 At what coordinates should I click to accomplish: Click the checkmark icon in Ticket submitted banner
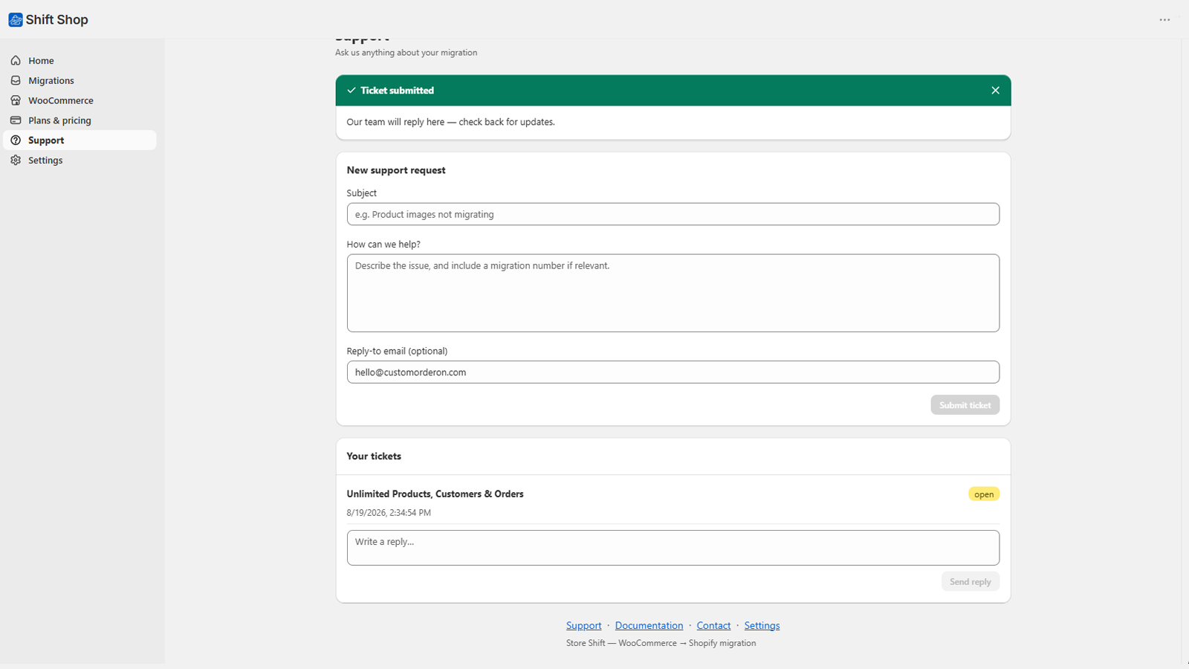pos(351,90)
